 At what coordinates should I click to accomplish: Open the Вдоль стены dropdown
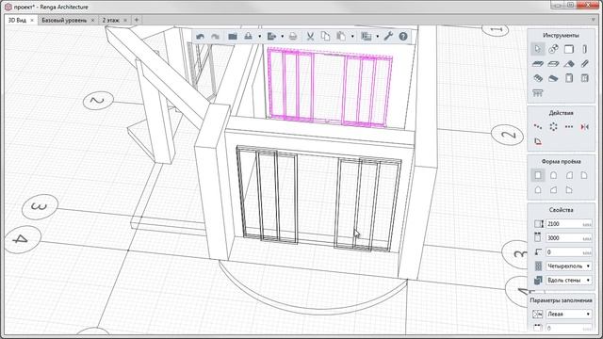click(569, 281)
